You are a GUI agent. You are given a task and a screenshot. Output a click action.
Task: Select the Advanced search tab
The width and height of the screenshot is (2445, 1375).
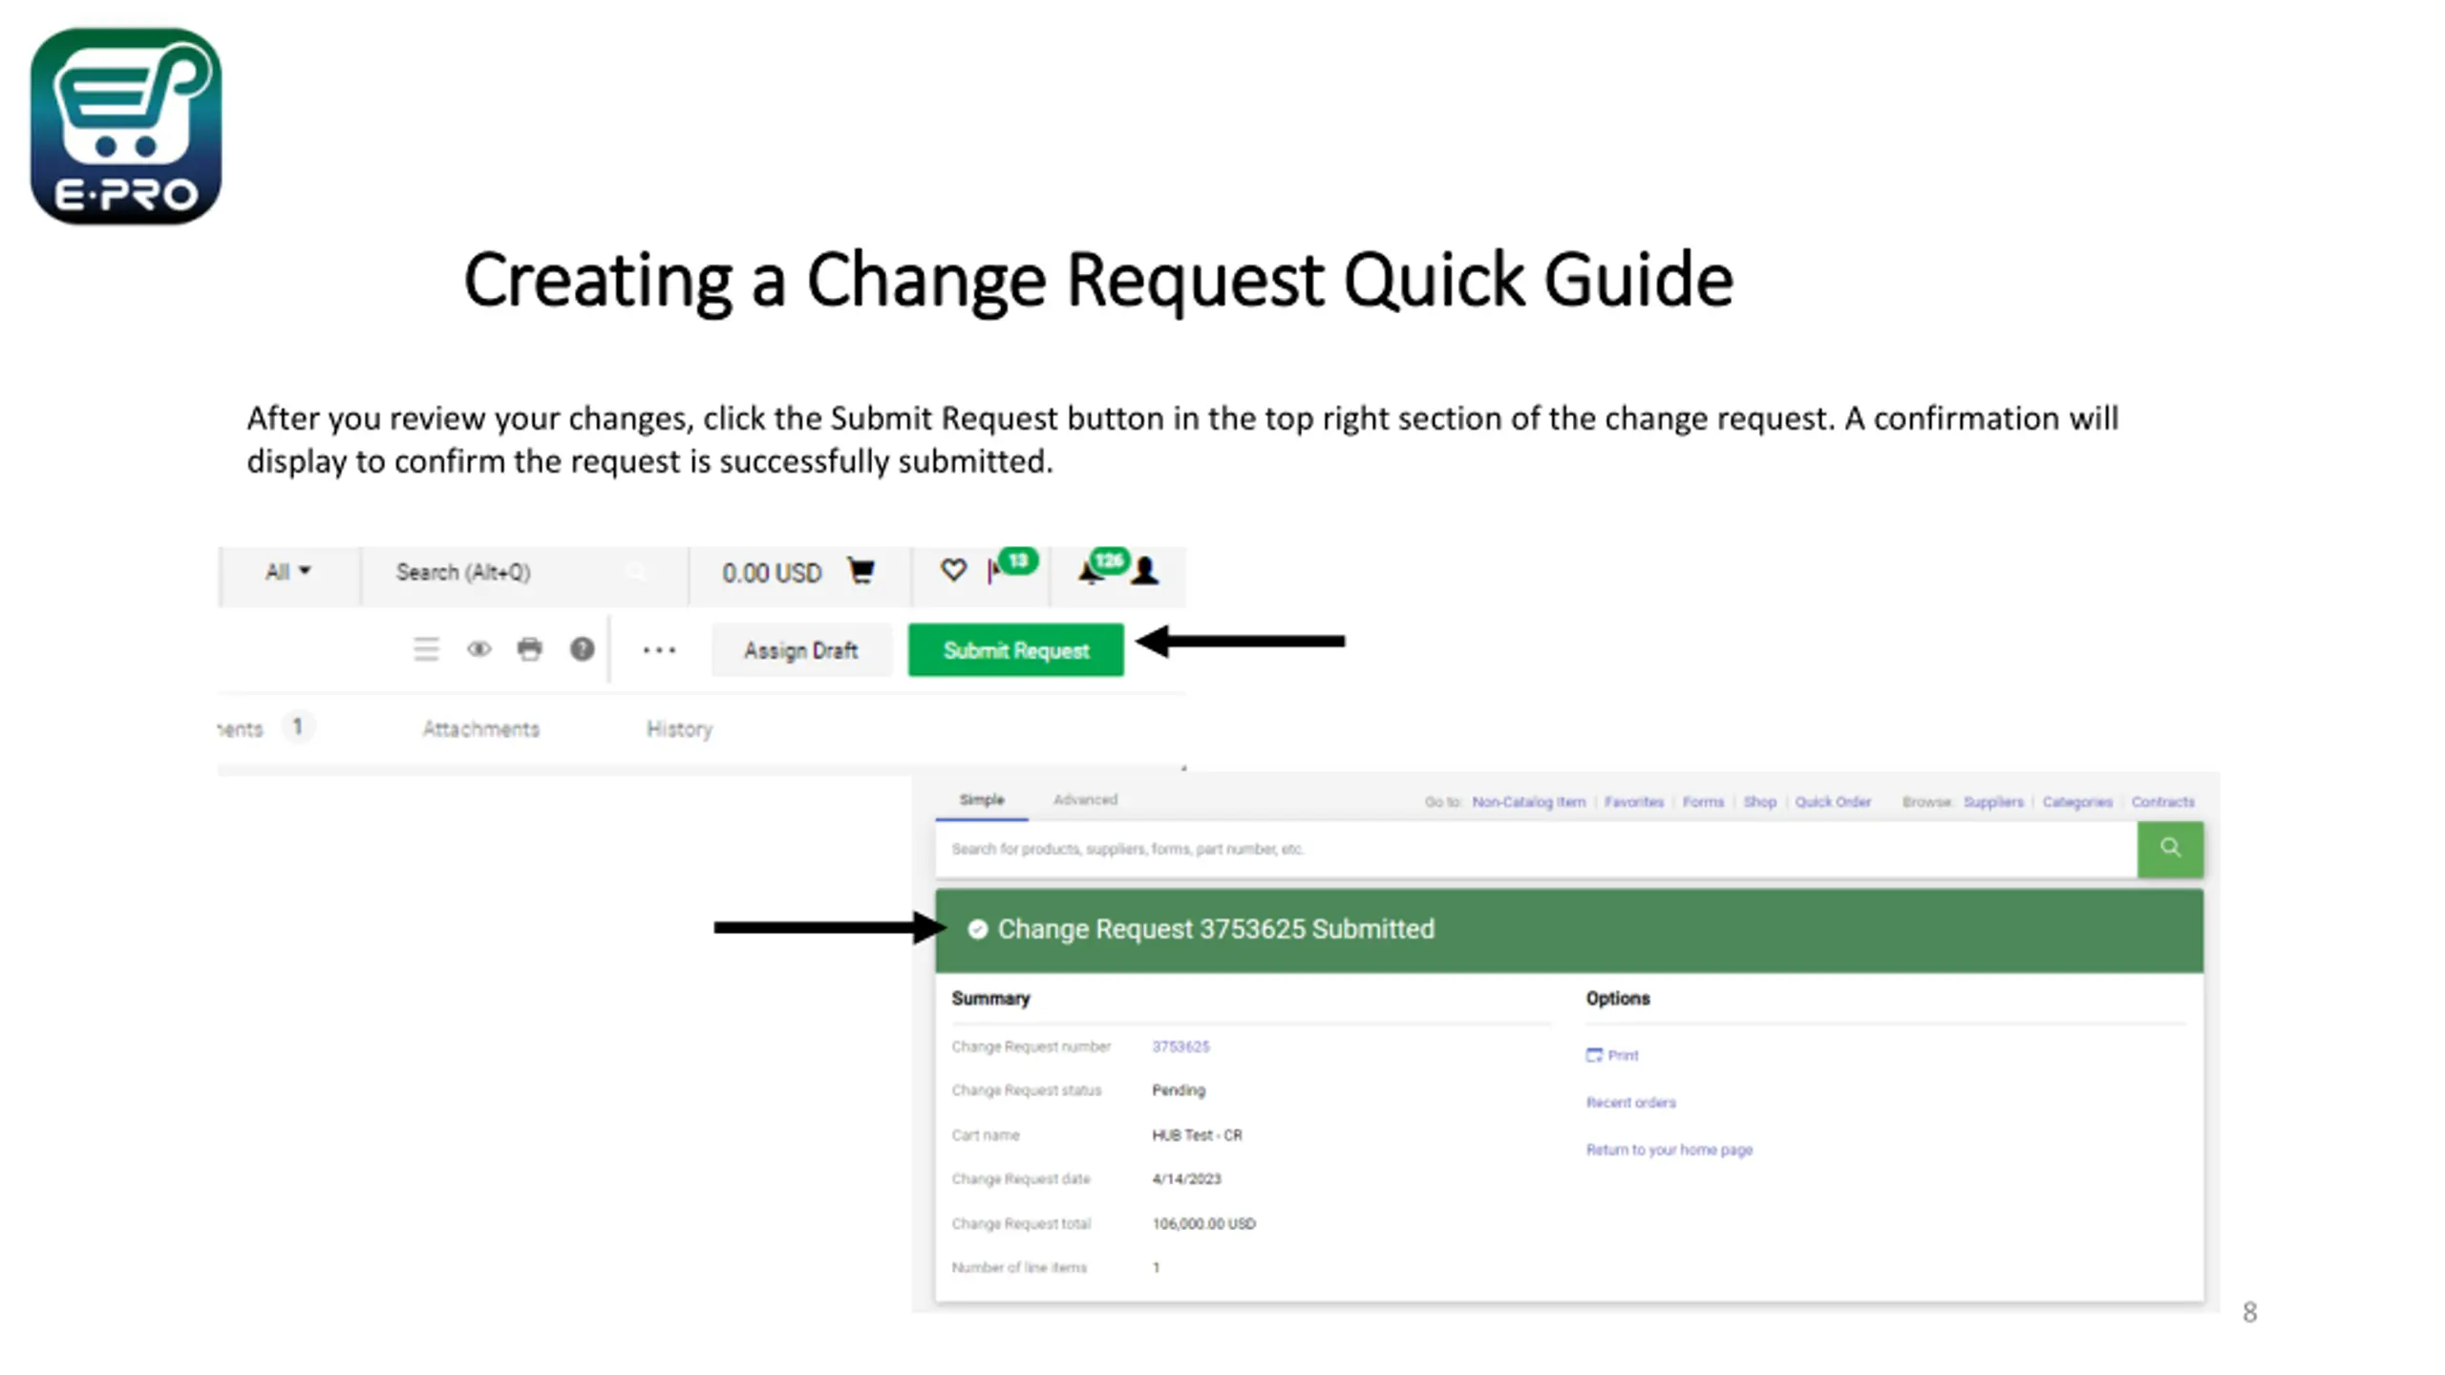(x=1085, y=799)
